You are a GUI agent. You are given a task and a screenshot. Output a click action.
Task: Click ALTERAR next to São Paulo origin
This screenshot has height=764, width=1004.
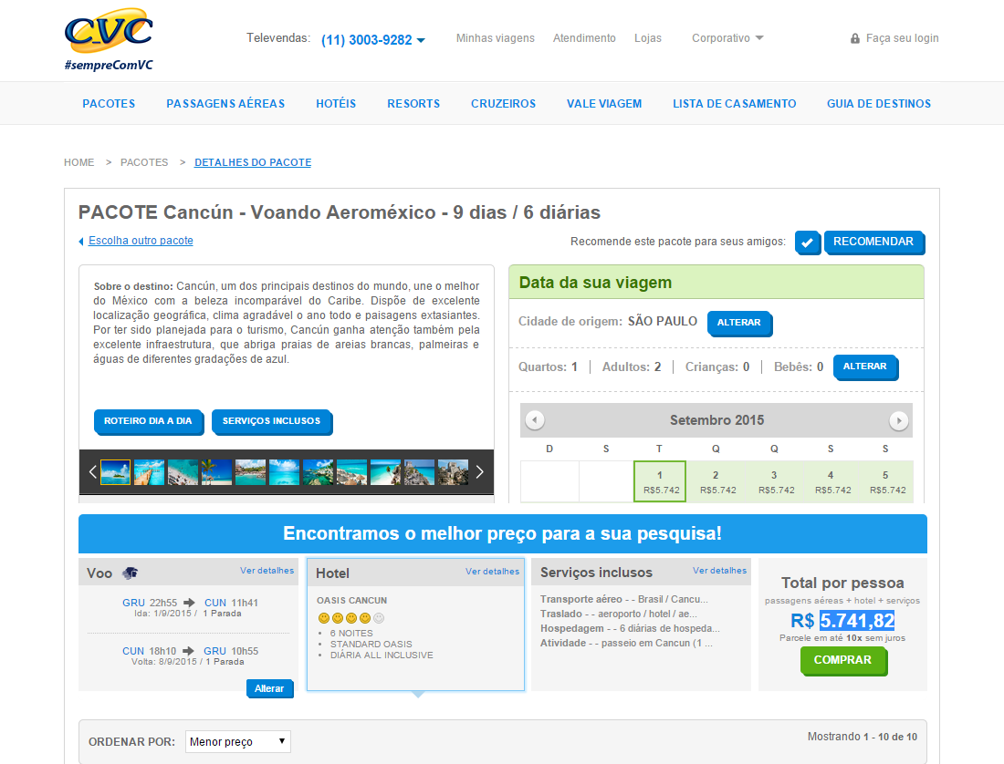click(x=739, y=323)
